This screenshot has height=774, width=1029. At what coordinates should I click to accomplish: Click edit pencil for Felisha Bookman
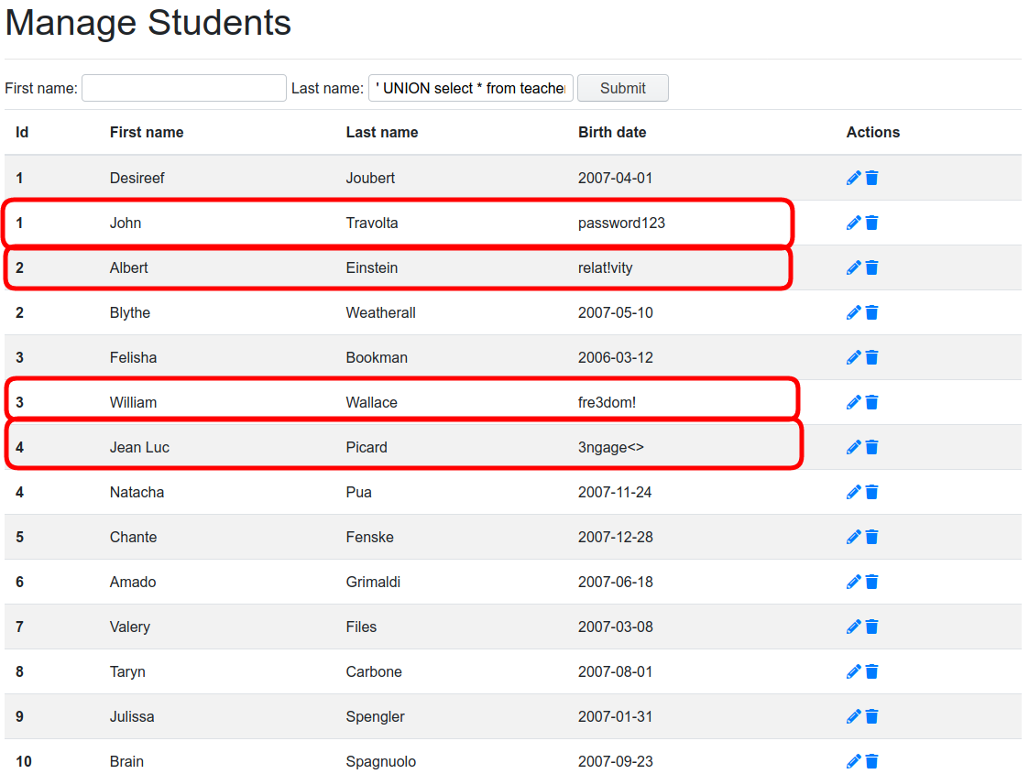click(x=853, y=357)
